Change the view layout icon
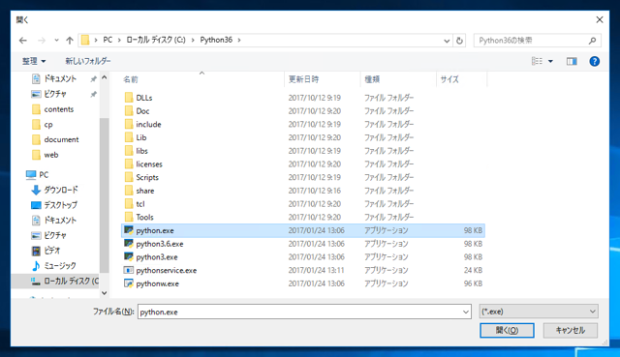Image resolution: width=620 pixels, height=357 pixels. click(x=537, y=61)
